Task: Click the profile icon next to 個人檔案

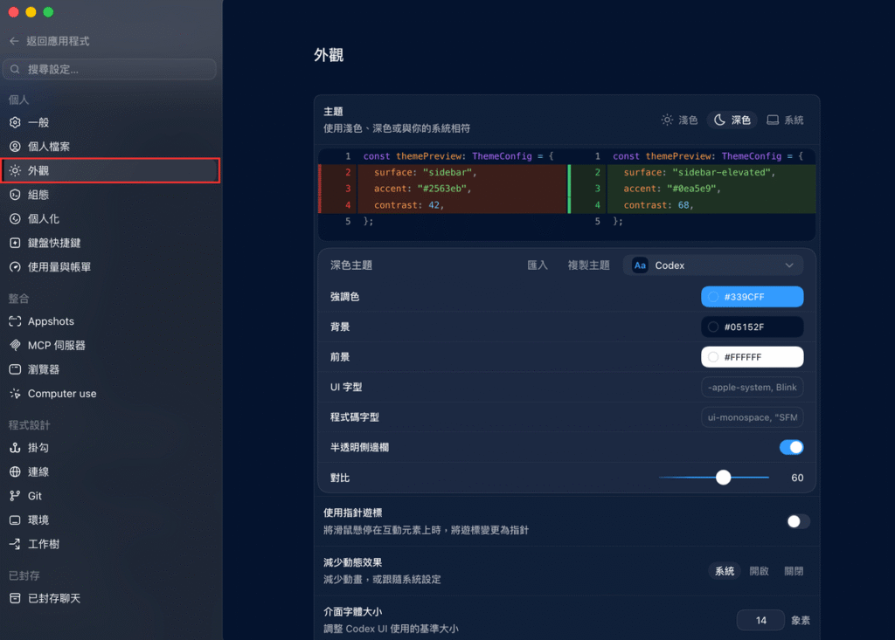Action: 16,147
